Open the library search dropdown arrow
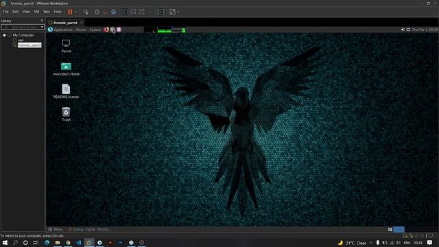 [x=42, y=27]
